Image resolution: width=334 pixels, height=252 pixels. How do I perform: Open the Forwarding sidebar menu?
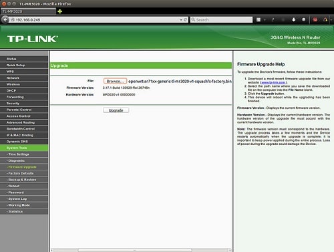click(x=24, y=97)
